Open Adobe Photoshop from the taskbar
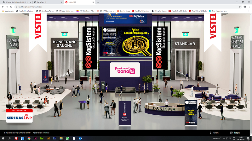This screenshot has height=141, width=252. [x=54, y=138]
